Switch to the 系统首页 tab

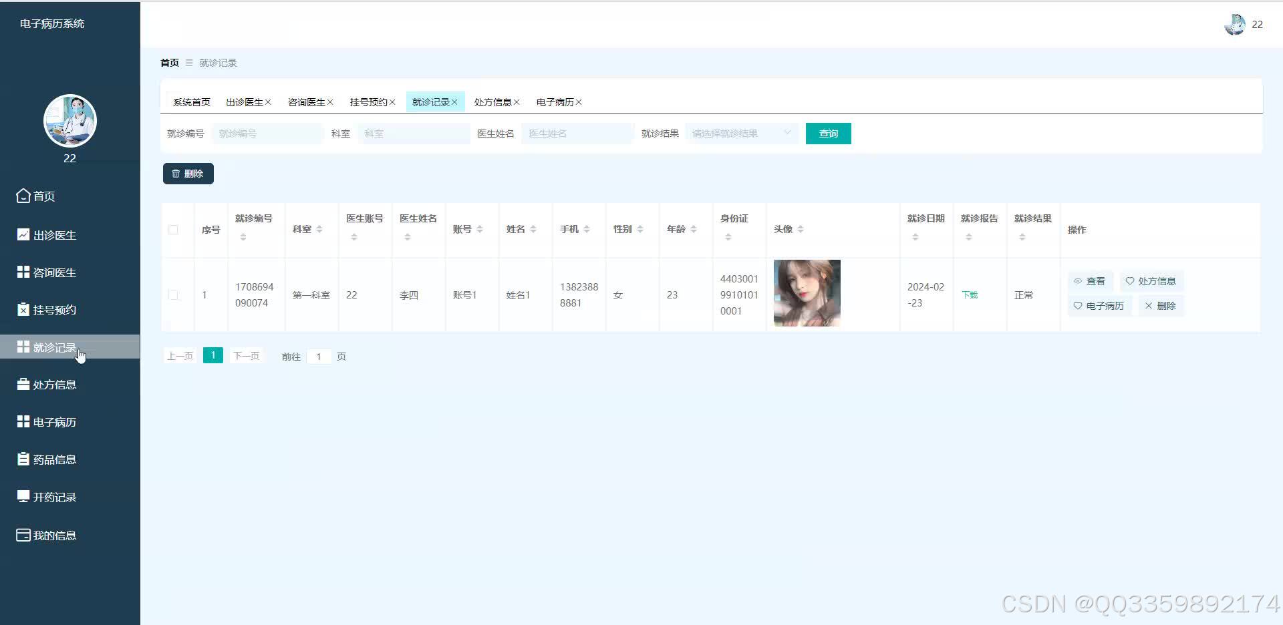click(x=192, y=102)
